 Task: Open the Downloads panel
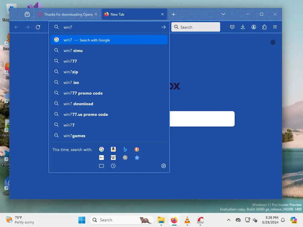coord(243,27)
